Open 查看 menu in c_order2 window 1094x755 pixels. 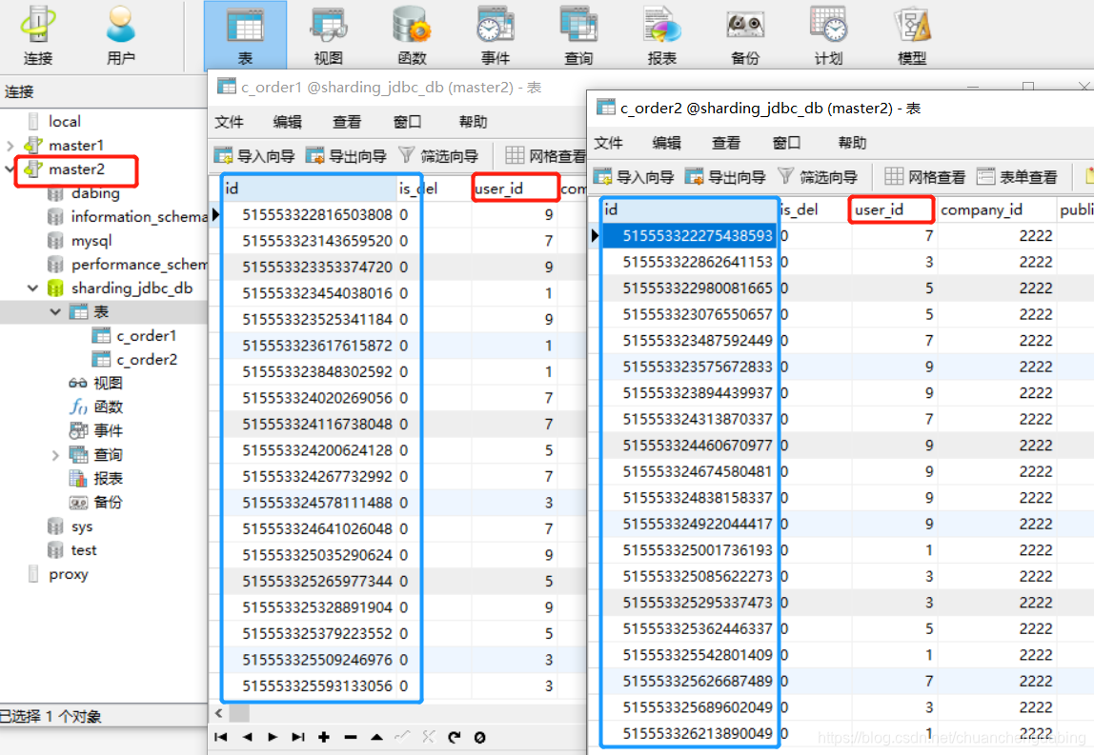pyautogui.click(x=726, y=143)
